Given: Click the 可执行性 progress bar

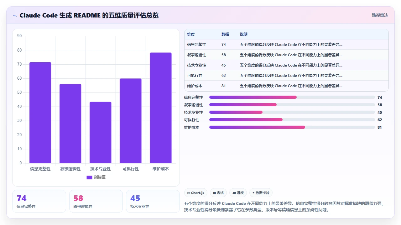Looking at the screenshot, I should [292, 120].
